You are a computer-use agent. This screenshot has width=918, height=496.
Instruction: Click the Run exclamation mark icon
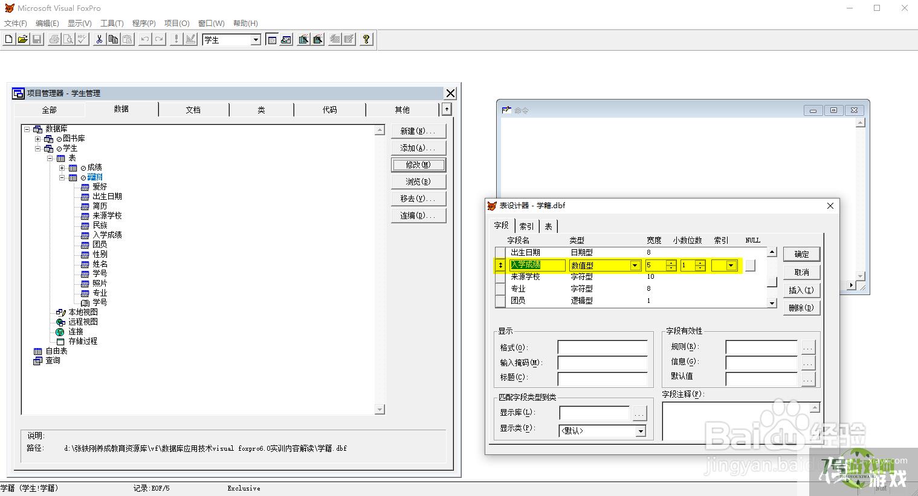click(176, 39)
